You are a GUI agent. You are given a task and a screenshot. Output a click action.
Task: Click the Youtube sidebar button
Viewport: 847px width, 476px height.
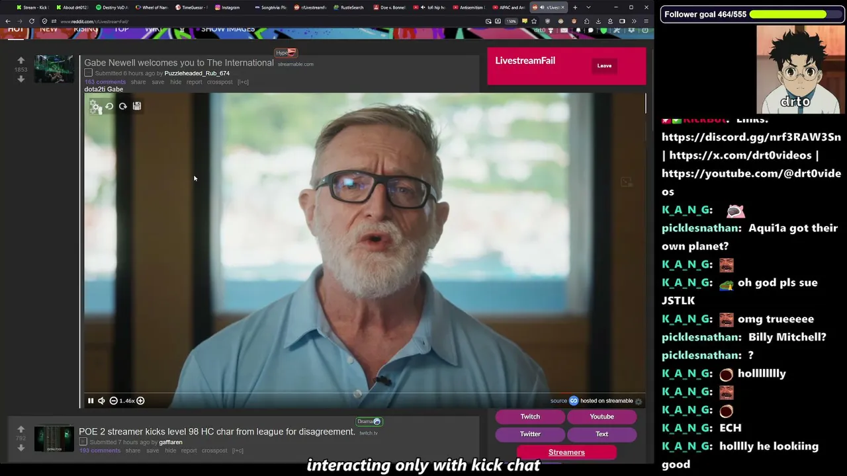[602, 416]
